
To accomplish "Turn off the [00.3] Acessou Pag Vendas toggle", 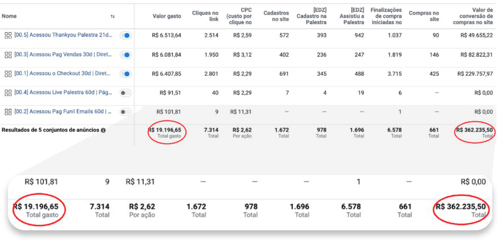I will (x=125, y=55).
